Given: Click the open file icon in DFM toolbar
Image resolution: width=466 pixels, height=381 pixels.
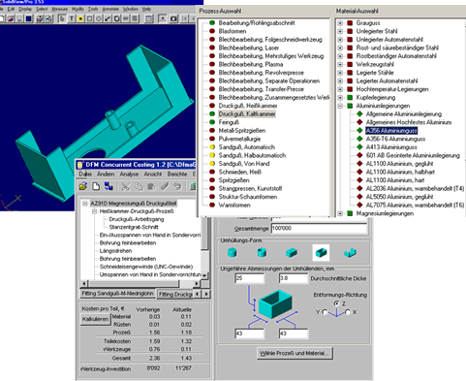Looking at the screenshot, I should pos(83,186).
